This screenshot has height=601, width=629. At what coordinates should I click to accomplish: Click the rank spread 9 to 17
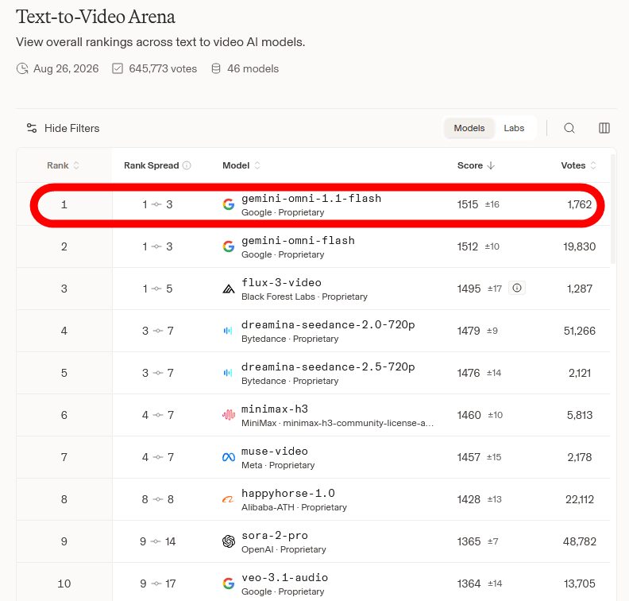point(158,584)
